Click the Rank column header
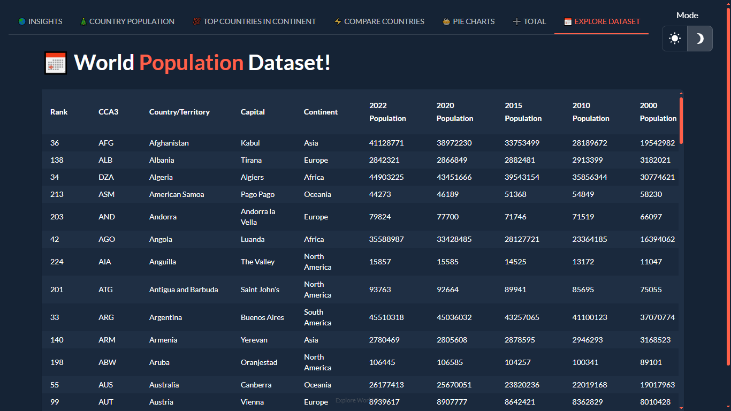 pyautogui.click(x=59, y=112)
